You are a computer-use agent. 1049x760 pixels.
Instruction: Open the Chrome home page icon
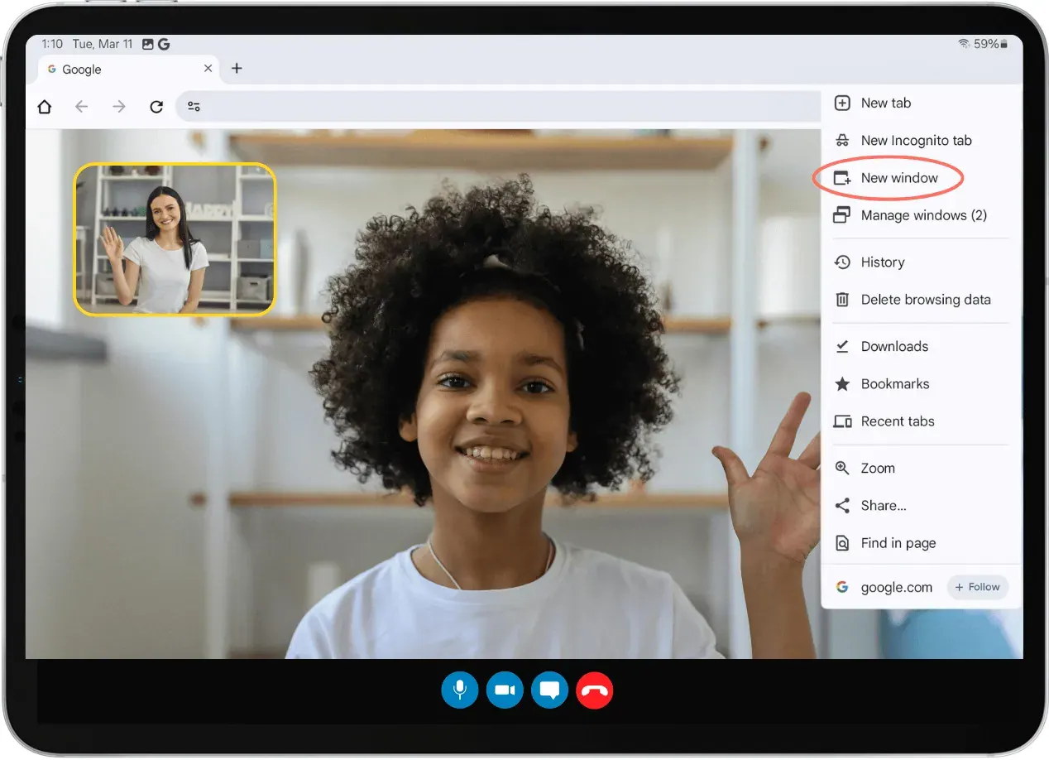coord(45,107)
